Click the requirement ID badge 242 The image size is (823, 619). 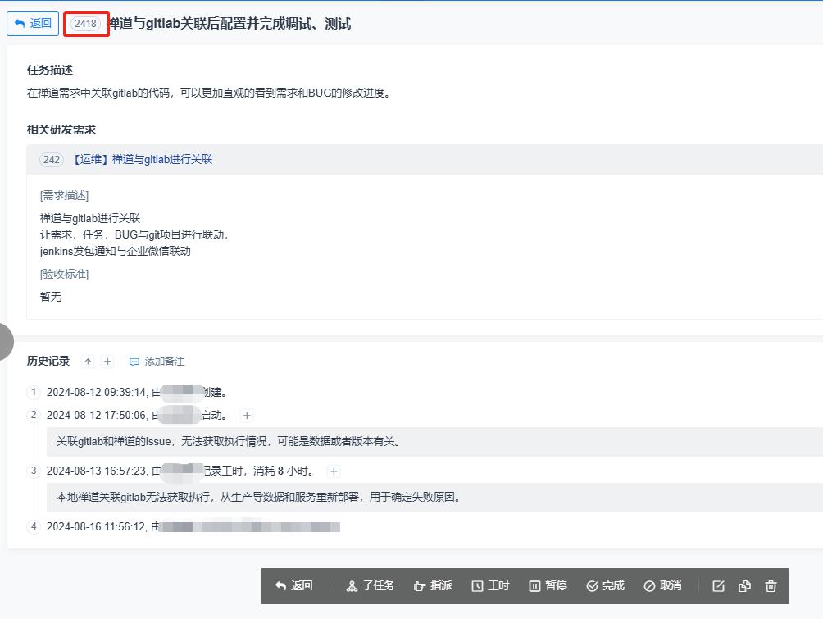click(52, 160)
